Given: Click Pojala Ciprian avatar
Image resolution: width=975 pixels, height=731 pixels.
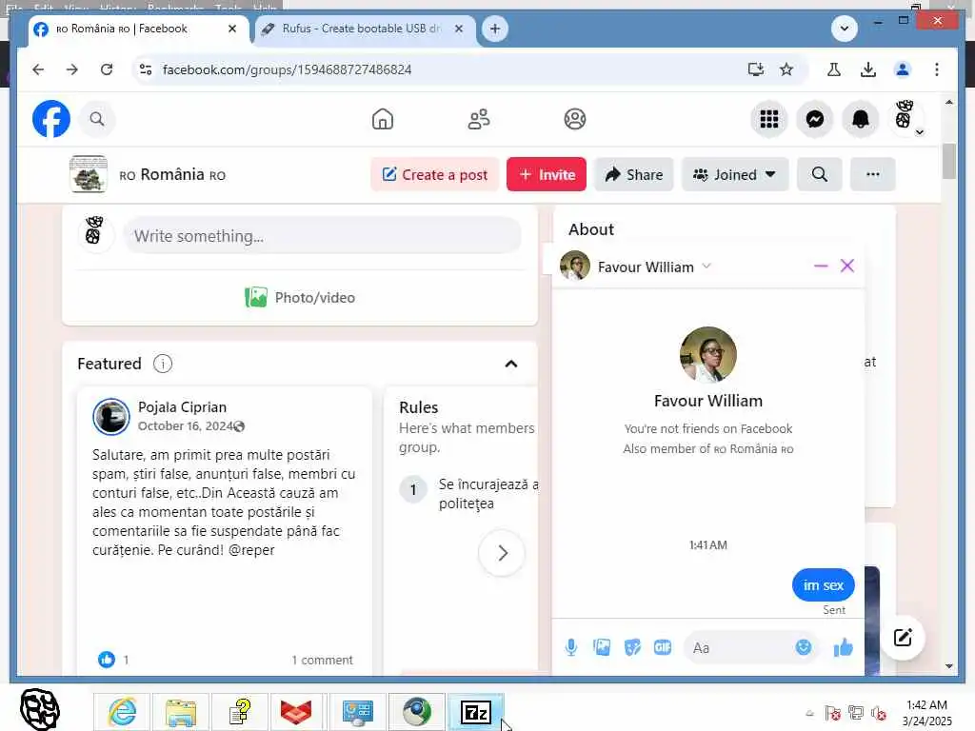Looking at the screenshot, I should tap(111, 417).
